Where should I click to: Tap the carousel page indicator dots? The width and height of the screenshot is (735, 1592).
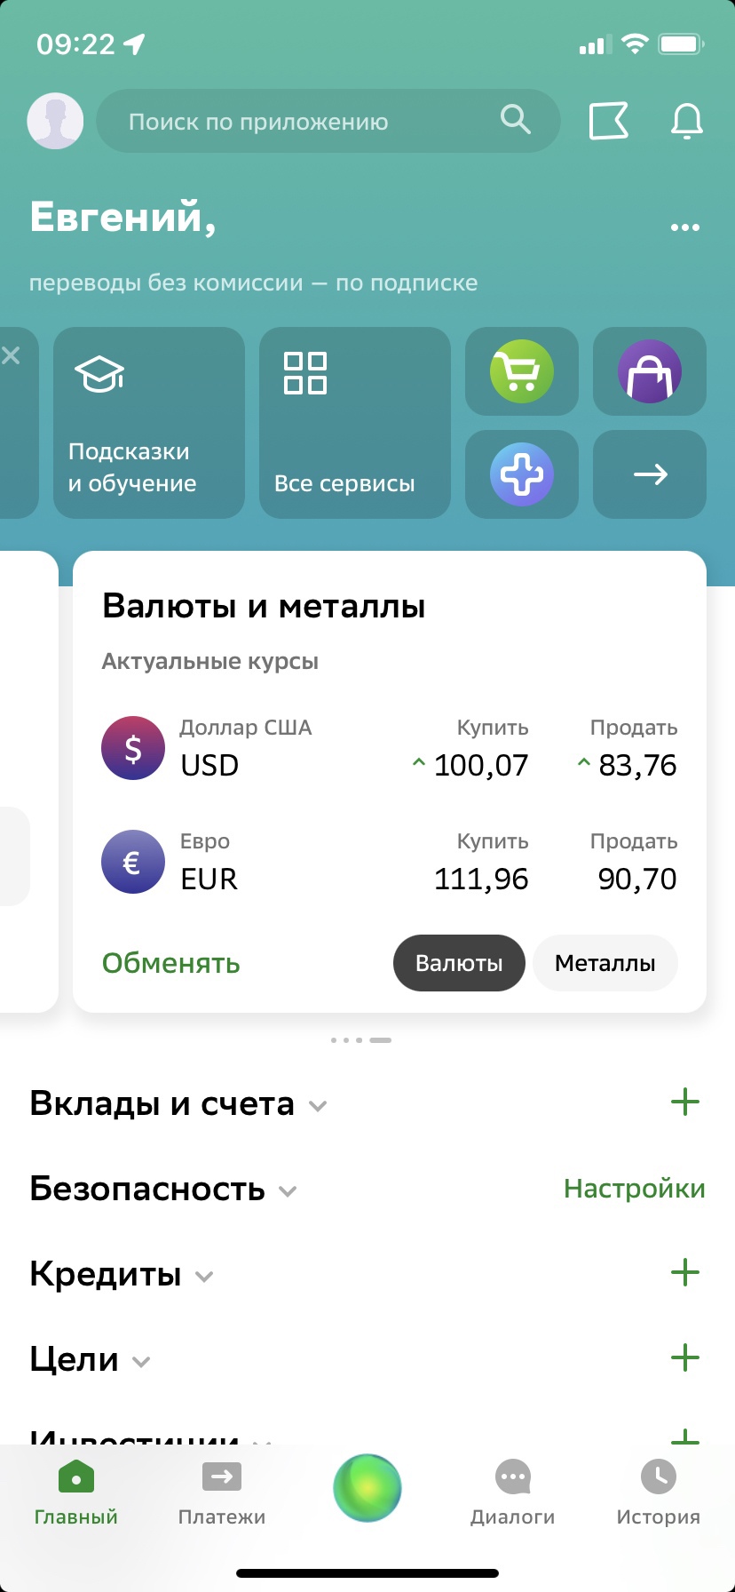pos(361,1039)
